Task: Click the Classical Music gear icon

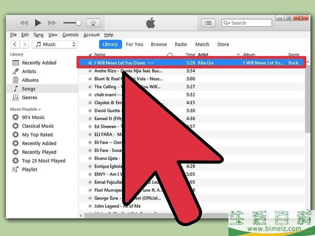Action: 16,126
